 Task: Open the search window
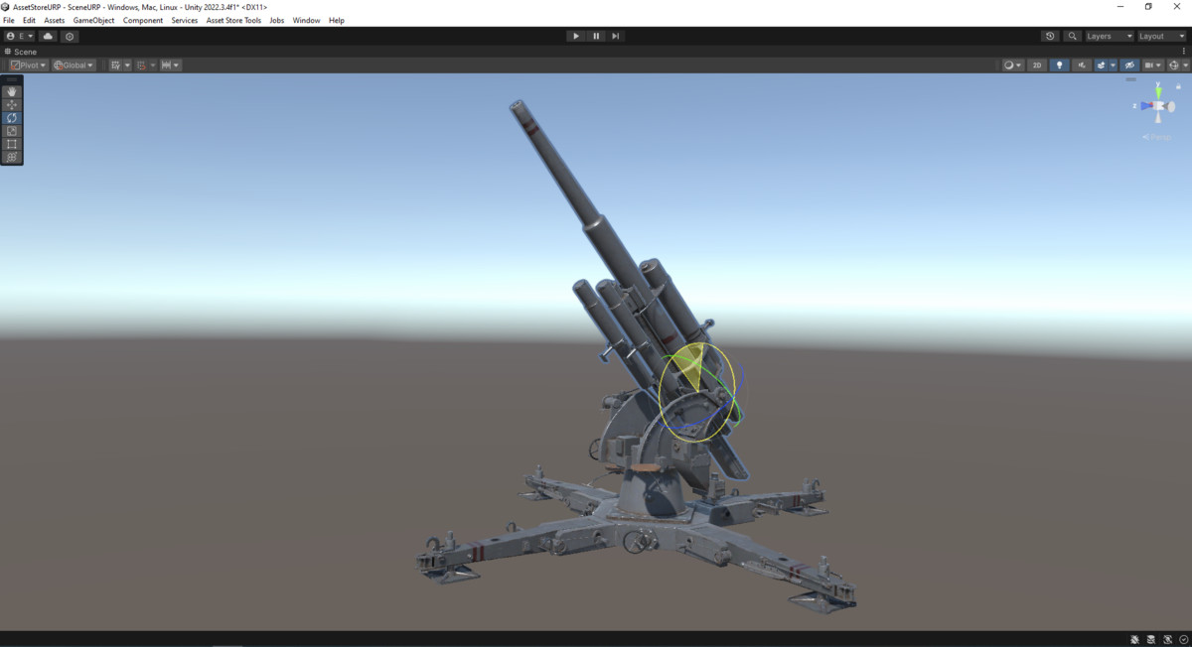[1072, 36]
